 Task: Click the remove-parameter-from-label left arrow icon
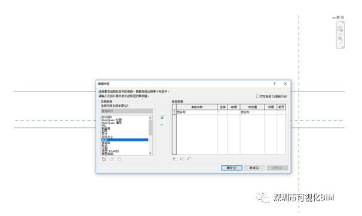click(x=162, y=124)
